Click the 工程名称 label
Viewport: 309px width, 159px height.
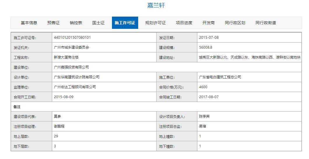point(21,57)
